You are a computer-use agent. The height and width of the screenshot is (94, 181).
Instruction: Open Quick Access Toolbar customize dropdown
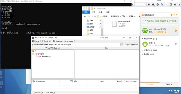pos(94,9)
